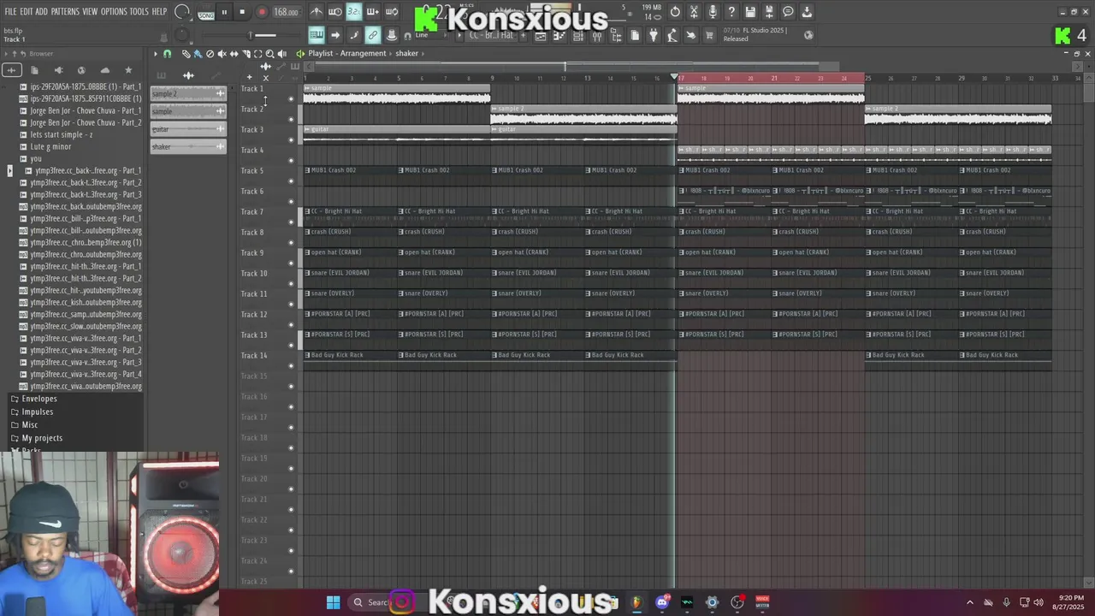Select the zoom magnifier tool in playlist
The height and width of the screenshot is (616, 1095).
point(269,54)
